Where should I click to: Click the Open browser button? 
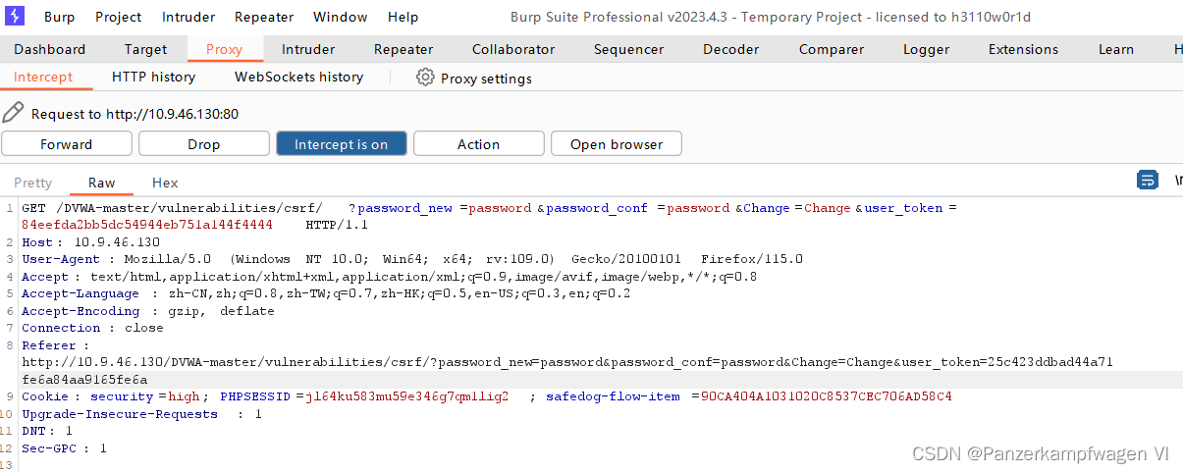[x=617, y=143]
